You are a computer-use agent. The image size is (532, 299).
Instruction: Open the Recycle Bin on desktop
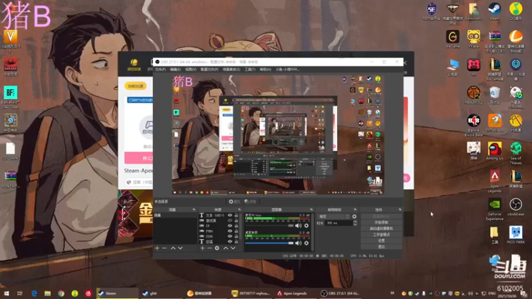(494, 94)
